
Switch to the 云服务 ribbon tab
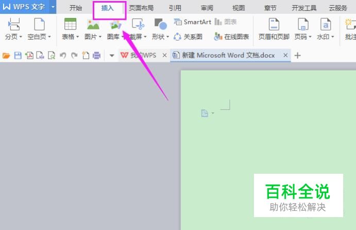(338, 8)
